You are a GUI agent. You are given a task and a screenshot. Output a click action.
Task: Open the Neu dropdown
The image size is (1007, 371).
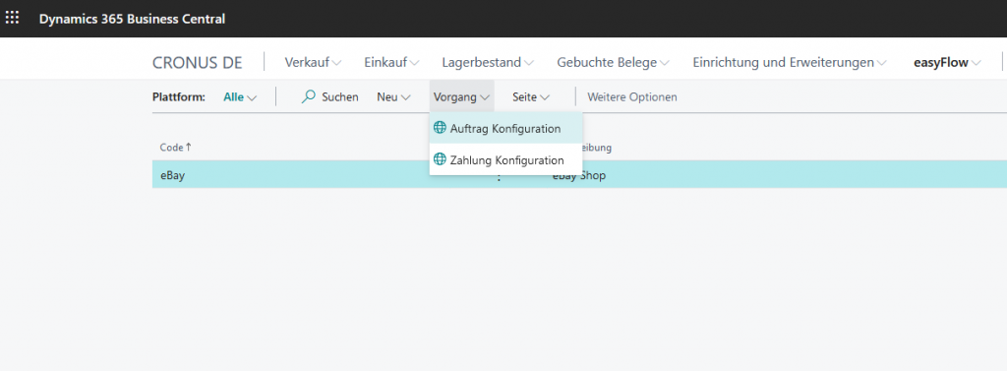click(x=393, y=97)
